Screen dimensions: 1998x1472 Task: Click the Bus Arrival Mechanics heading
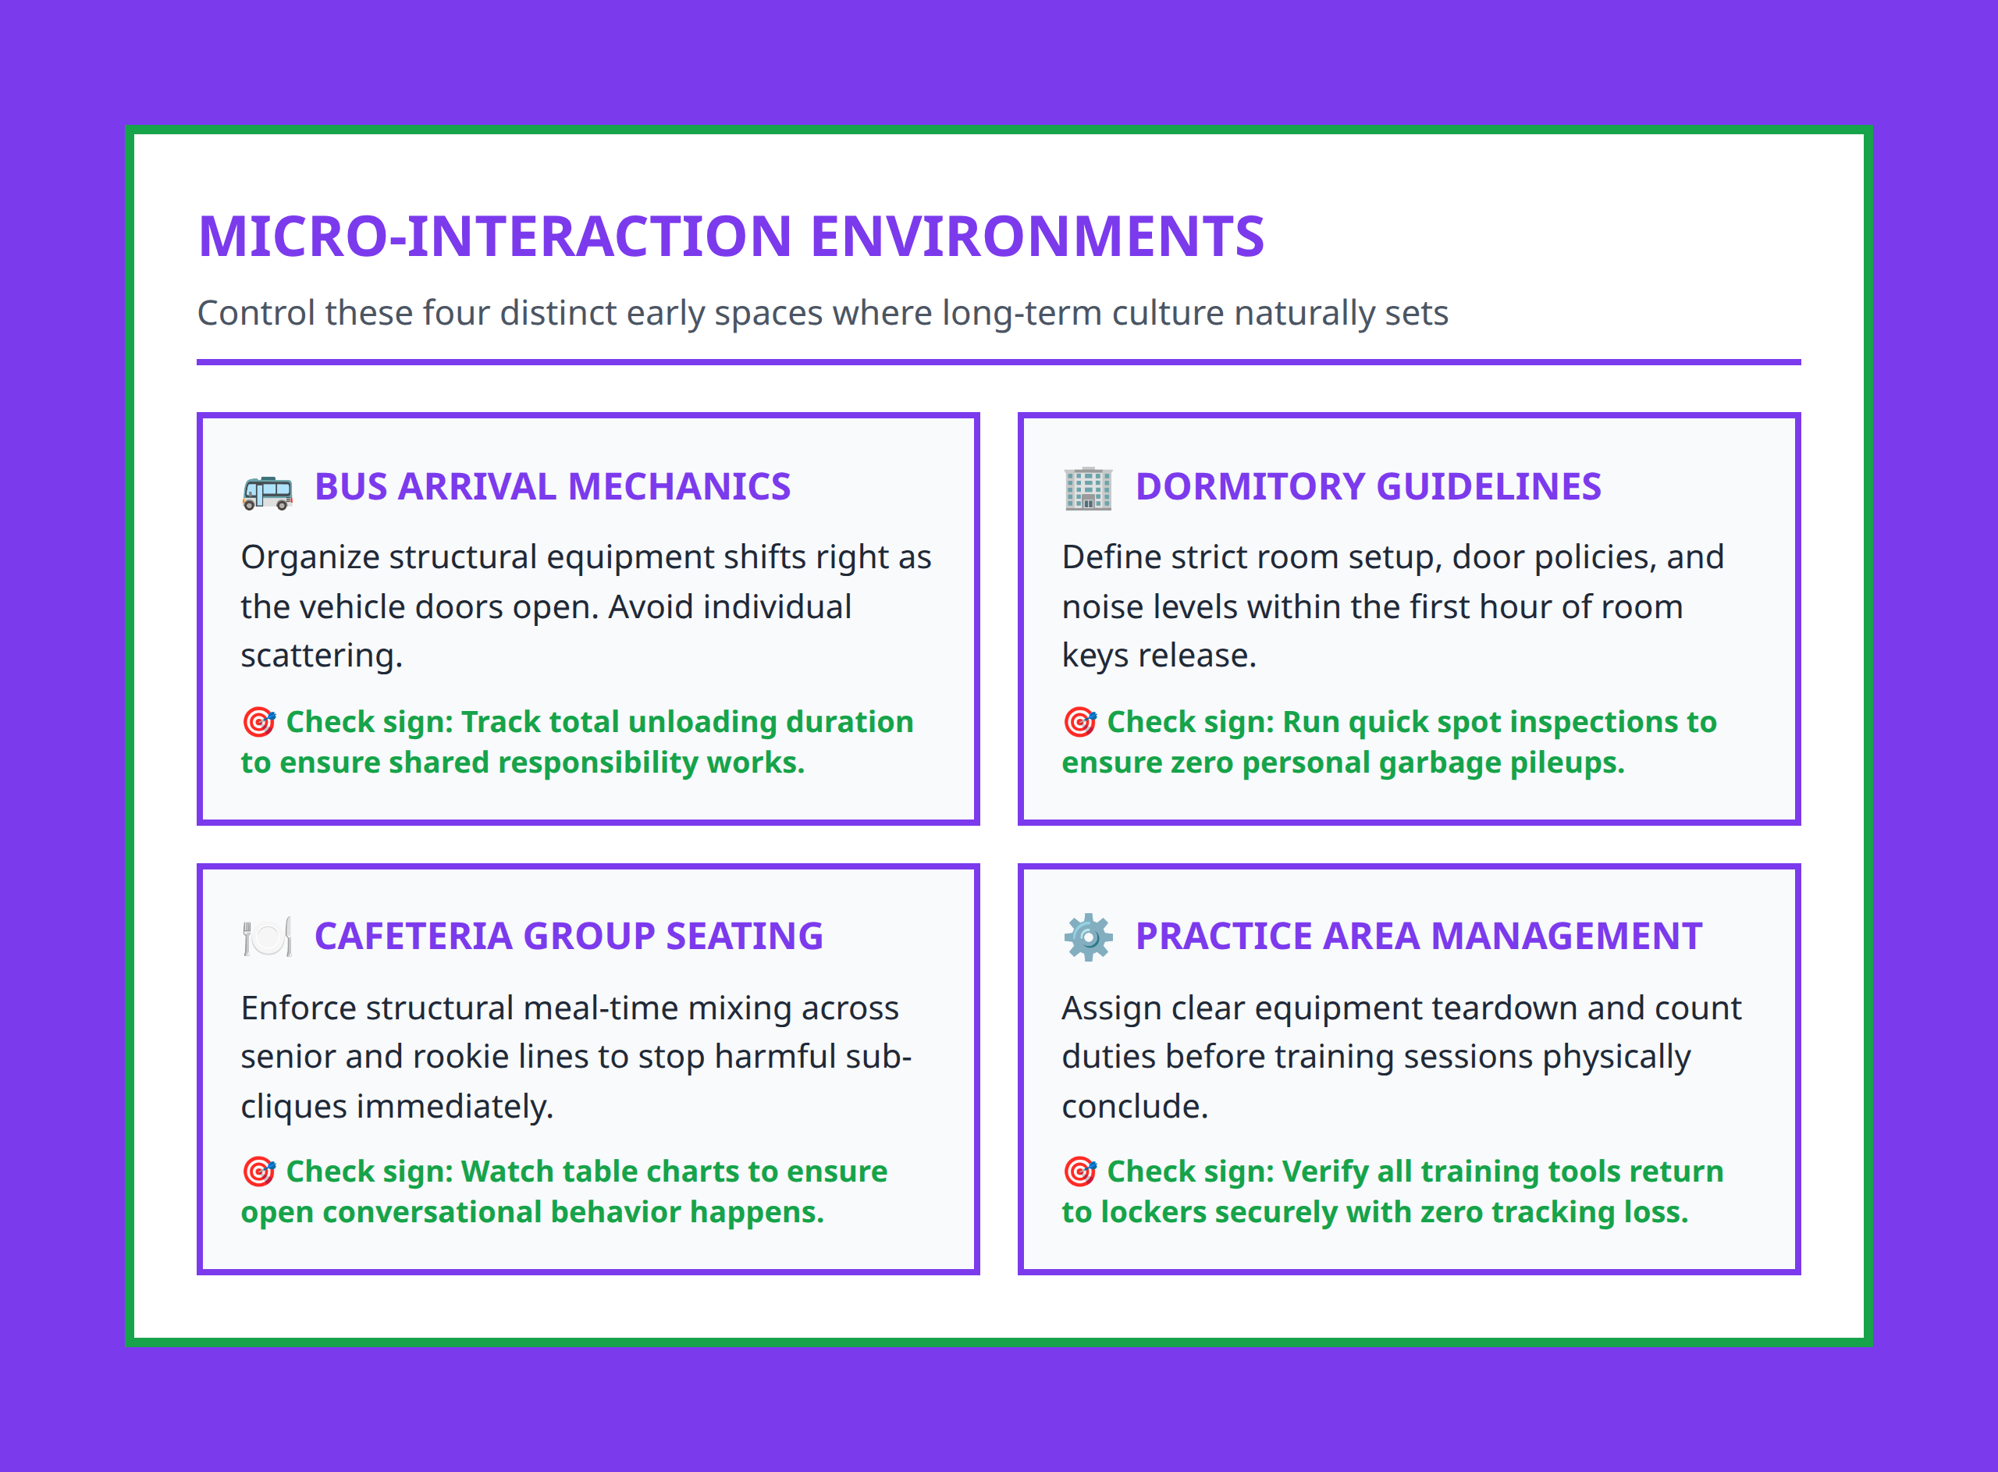click(553, 487)
